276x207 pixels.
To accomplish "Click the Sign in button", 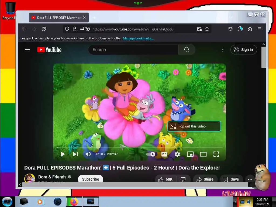I will (244, 50).
